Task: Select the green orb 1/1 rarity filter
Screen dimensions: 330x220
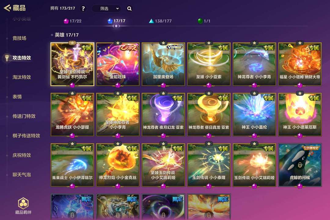Action: [204, 21]
